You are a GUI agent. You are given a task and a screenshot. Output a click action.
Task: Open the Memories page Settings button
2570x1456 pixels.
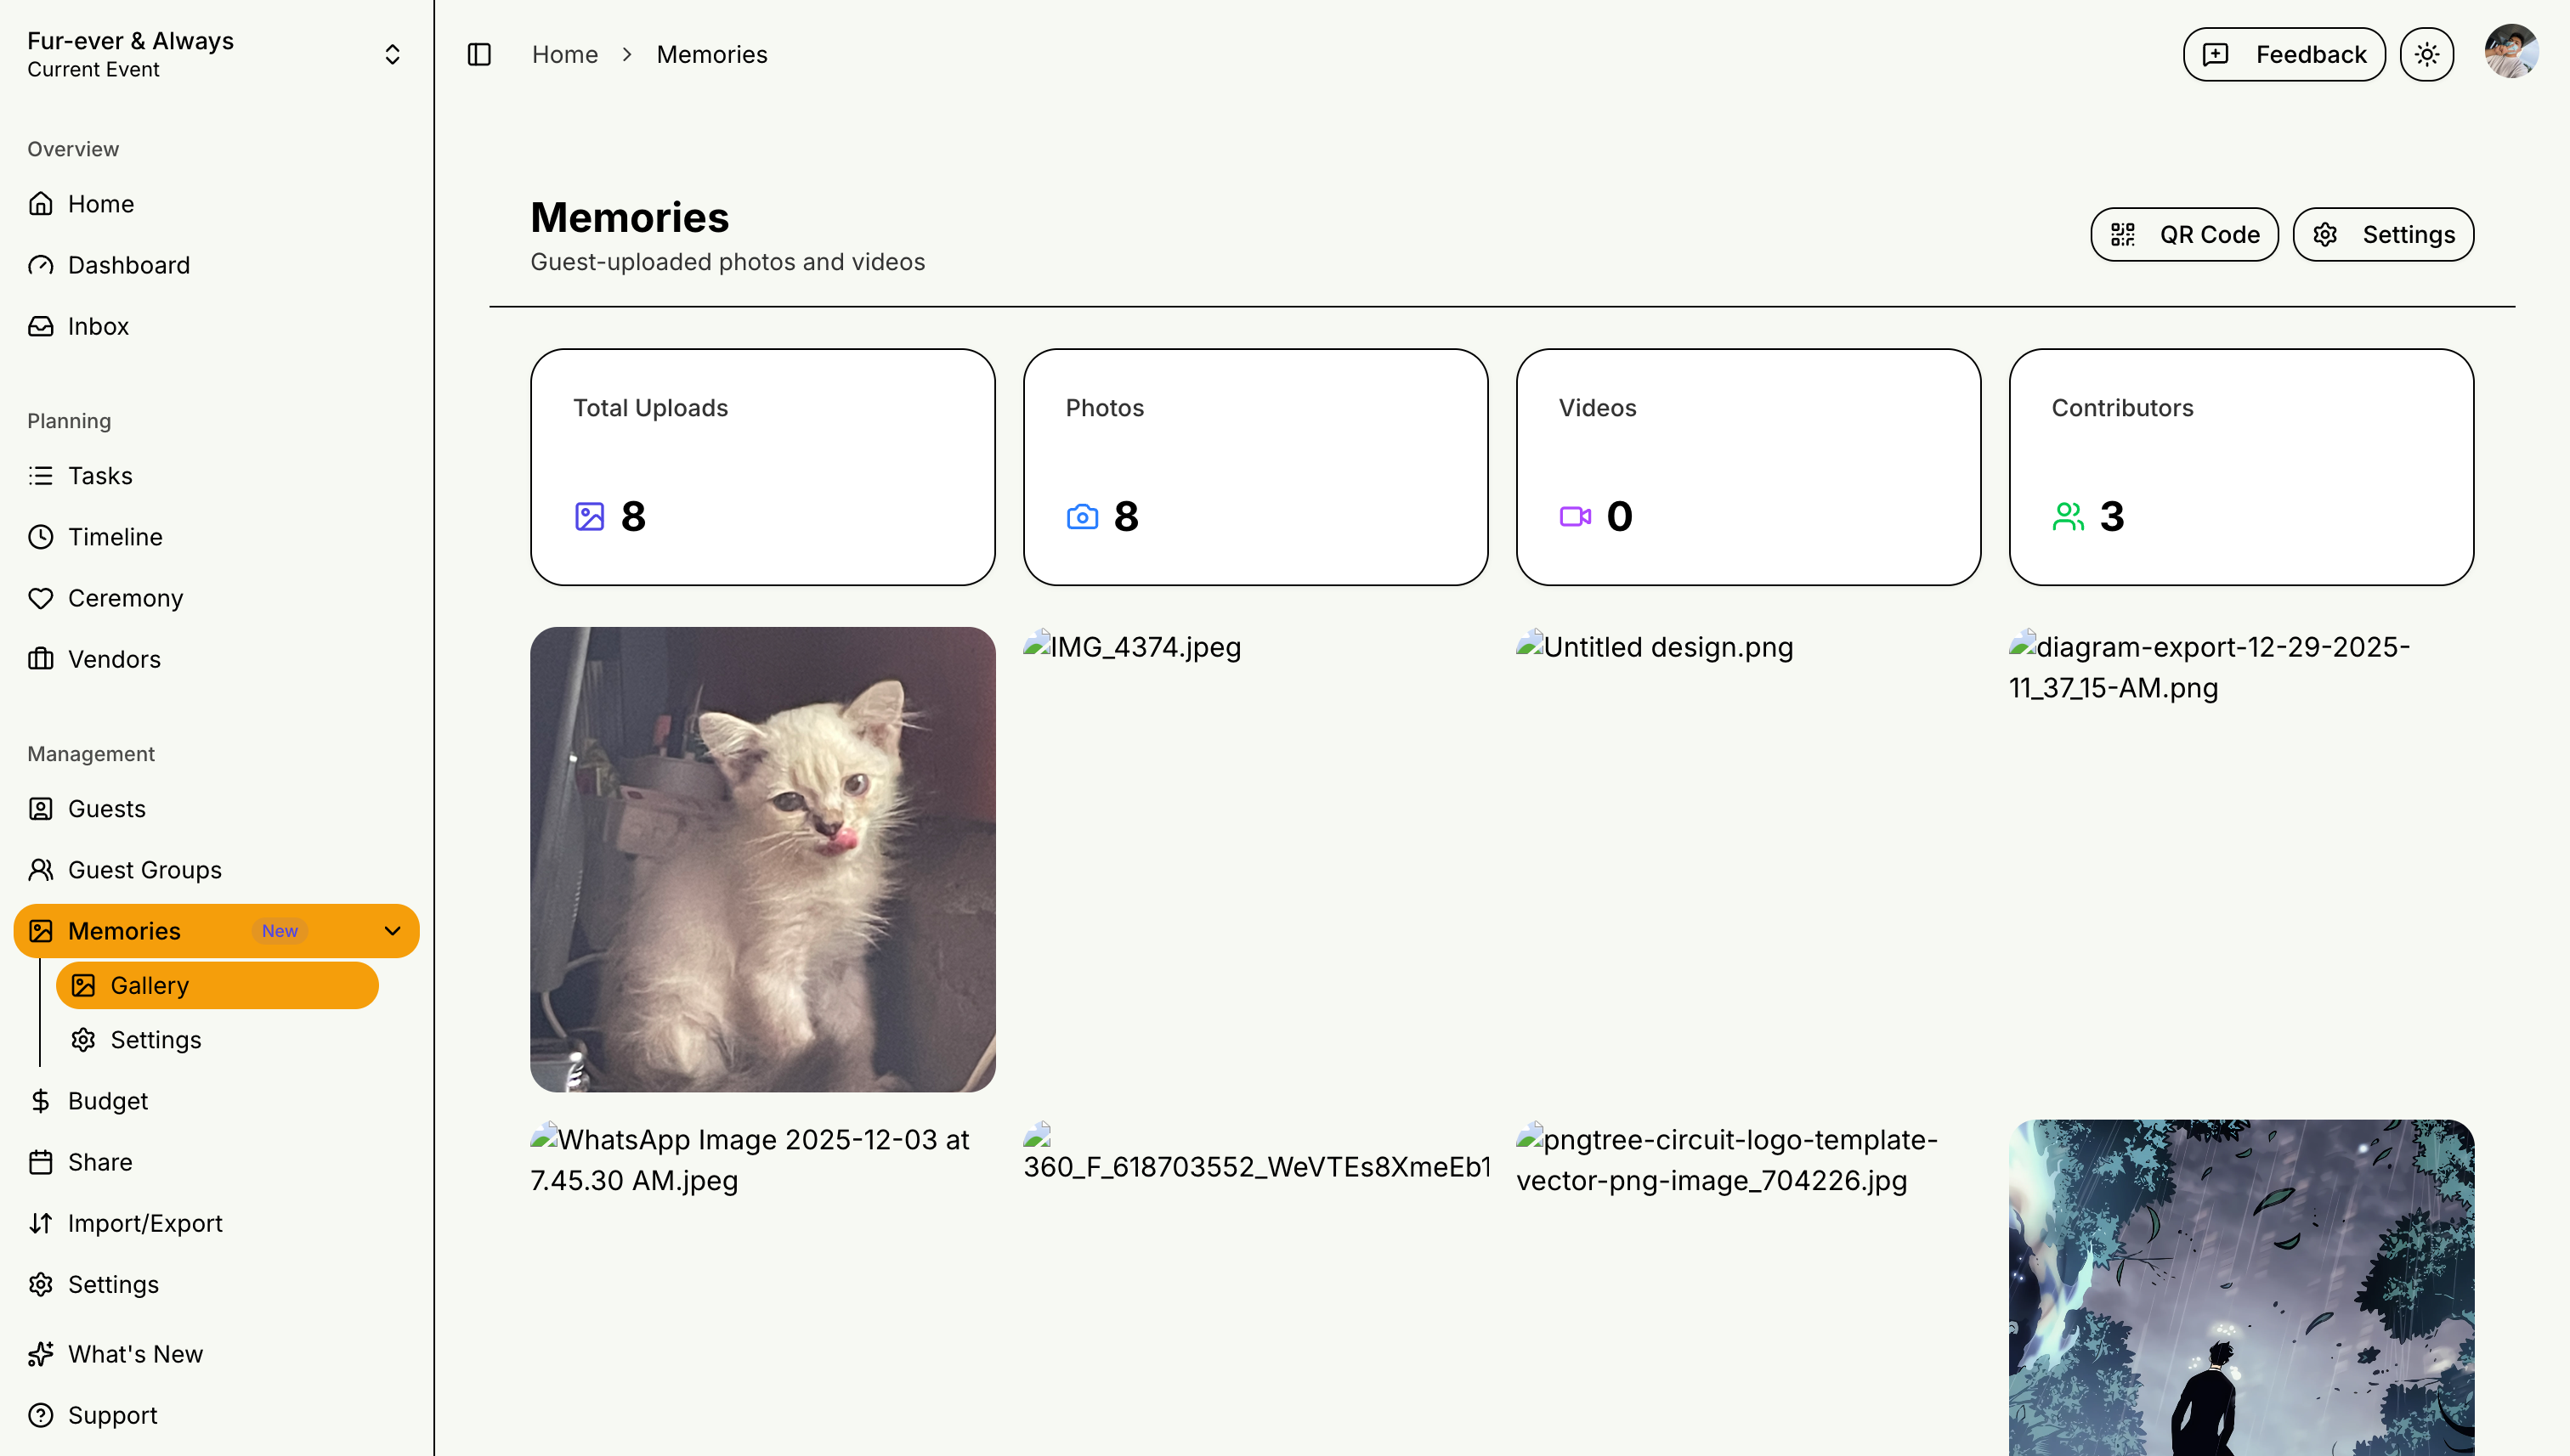tap(2383, 234)
